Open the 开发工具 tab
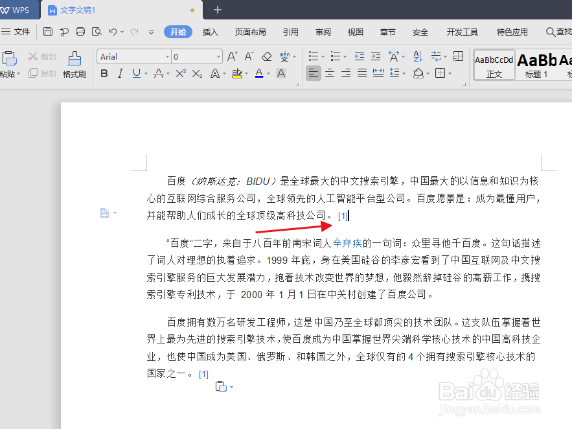Screen dimensions: 572x429 tap(462, 32)
